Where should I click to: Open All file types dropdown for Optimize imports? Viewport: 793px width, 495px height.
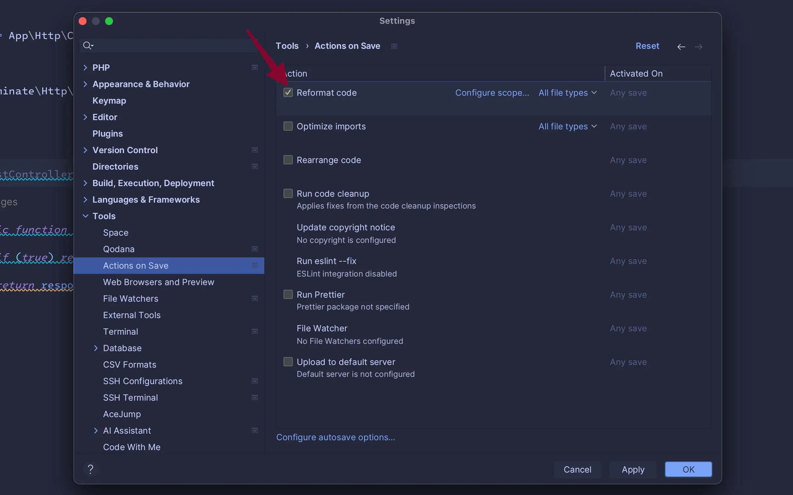point(568,126)
